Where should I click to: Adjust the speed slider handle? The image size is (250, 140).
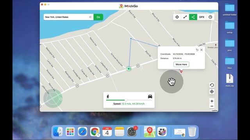click(x=126, y=100)
